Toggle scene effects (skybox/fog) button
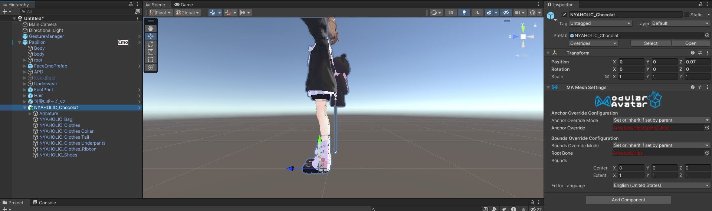The width and height of the screenshot is (712, 211). (x=489, y=13)
